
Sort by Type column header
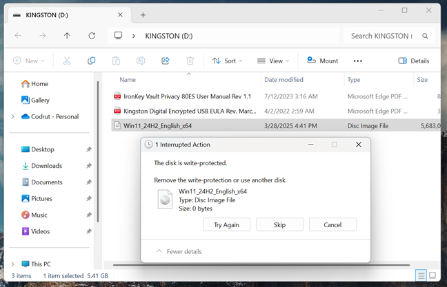pyautogui.click(x=354, y=80)
